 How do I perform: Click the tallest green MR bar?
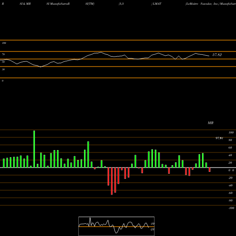[x=34, y=149]
